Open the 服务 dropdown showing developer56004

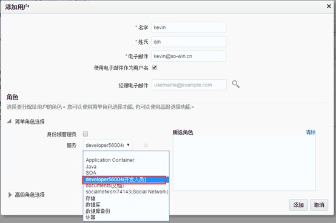tap(107, 145)
